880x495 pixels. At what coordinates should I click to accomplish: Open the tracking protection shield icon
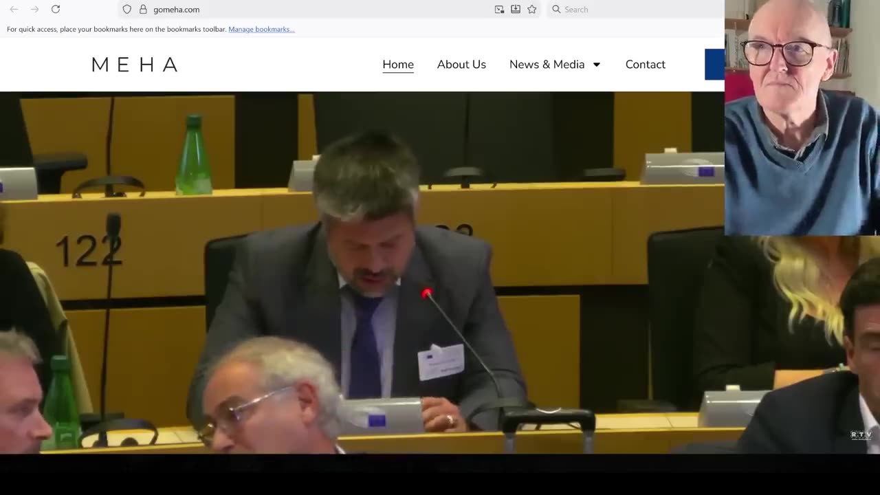127,10
